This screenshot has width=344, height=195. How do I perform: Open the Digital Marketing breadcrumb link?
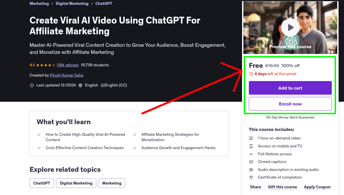tap(72, 4)
